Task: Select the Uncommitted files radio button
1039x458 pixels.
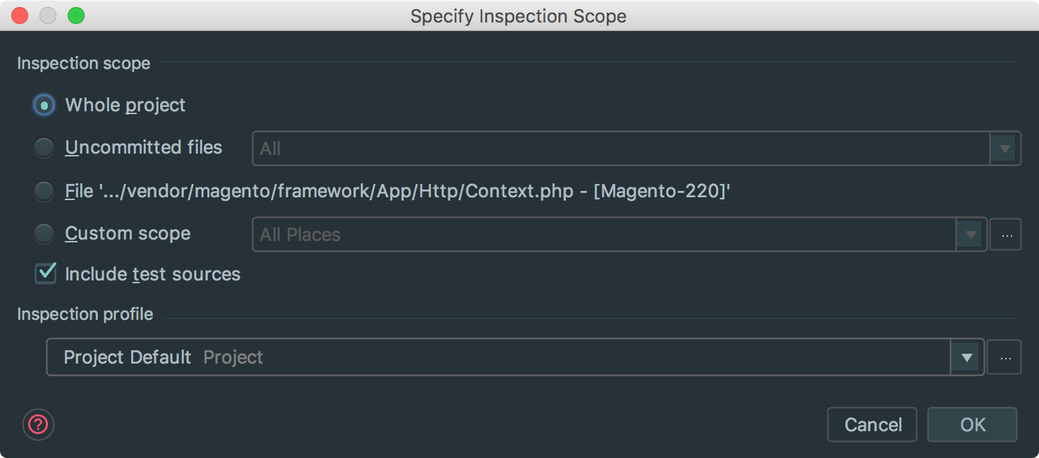Action: click(44, 148)
